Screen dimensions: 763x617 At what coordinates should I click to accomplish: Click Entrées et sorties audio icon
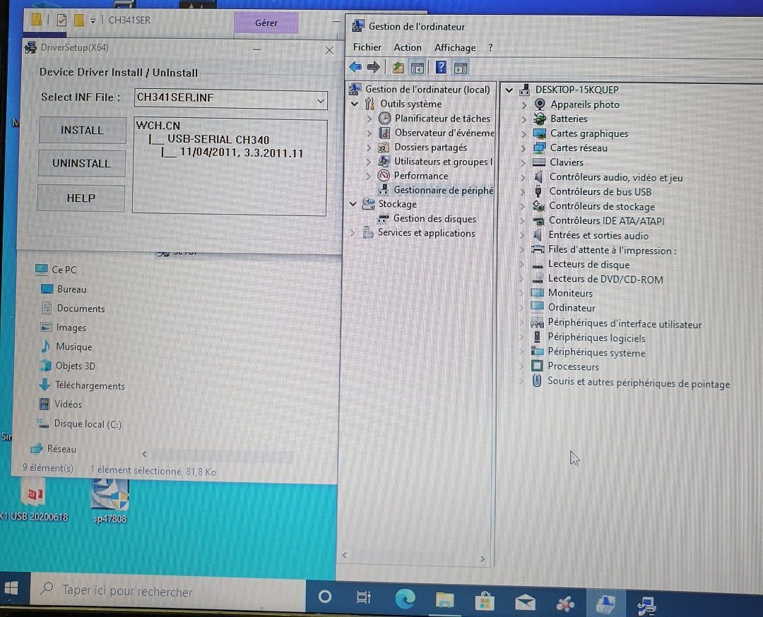[538, 235]
